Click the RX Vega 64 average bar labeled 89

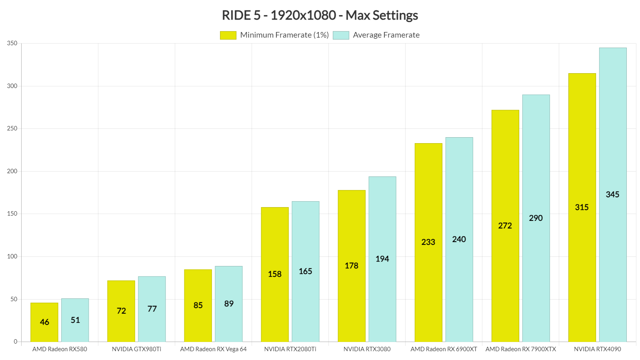228,304
